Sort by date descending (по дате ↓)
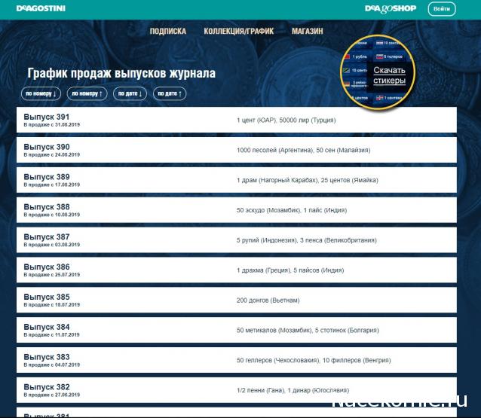 [x=130, y=93]
